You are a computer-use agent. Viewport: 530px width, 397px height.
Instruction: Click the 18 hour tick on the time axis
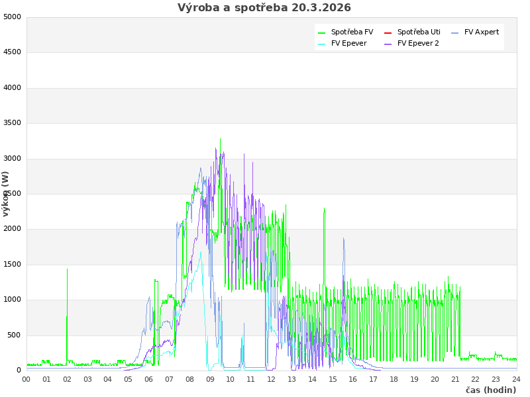[394, 379]
